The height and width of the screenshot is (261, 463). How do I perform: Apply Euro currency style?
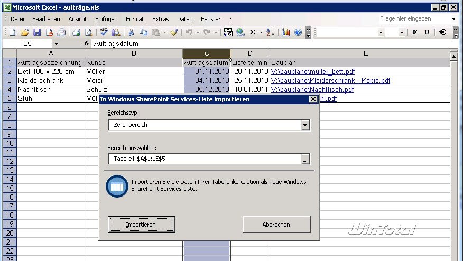coord(442,32)
